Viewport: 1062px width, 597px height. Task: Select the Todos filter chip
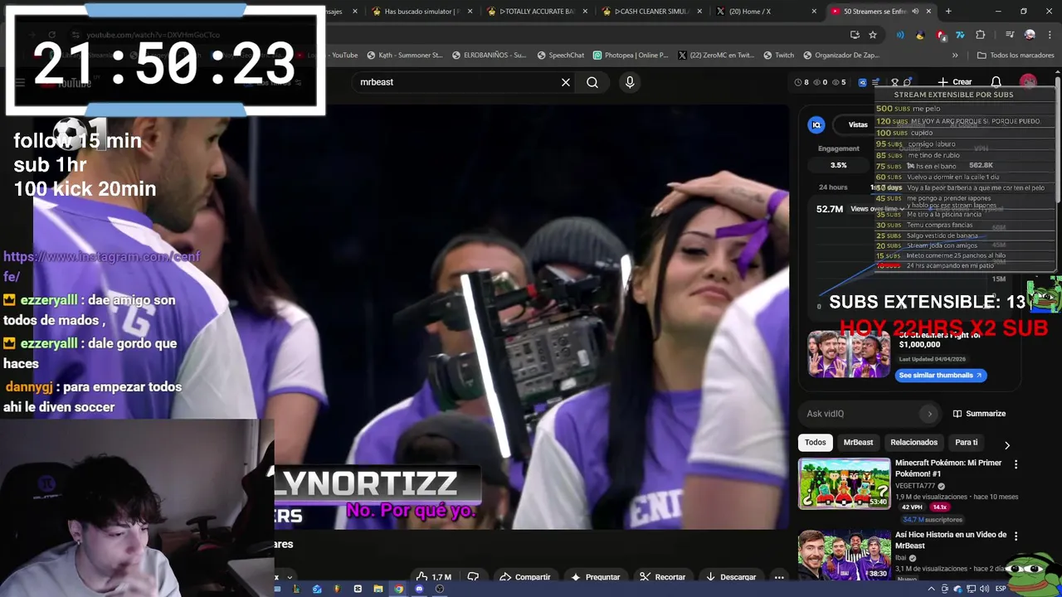[816, 442]
